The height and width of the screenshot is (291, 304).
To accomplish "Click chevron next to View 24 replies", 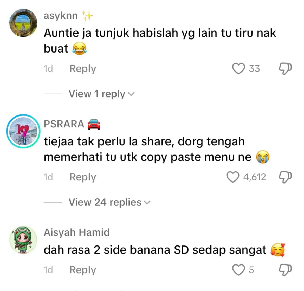I will point(147,203).
